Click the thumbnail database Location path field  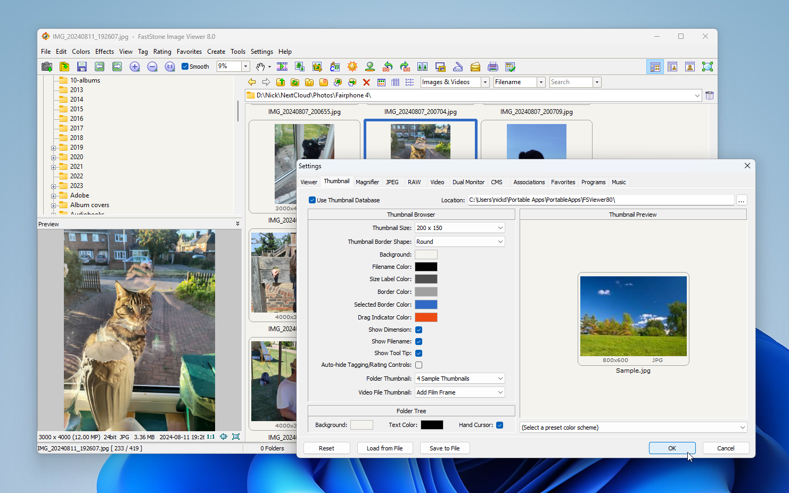coord(601,200)
